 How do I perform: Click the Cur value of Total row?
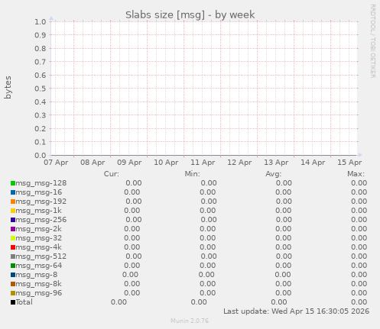[119, 302]
